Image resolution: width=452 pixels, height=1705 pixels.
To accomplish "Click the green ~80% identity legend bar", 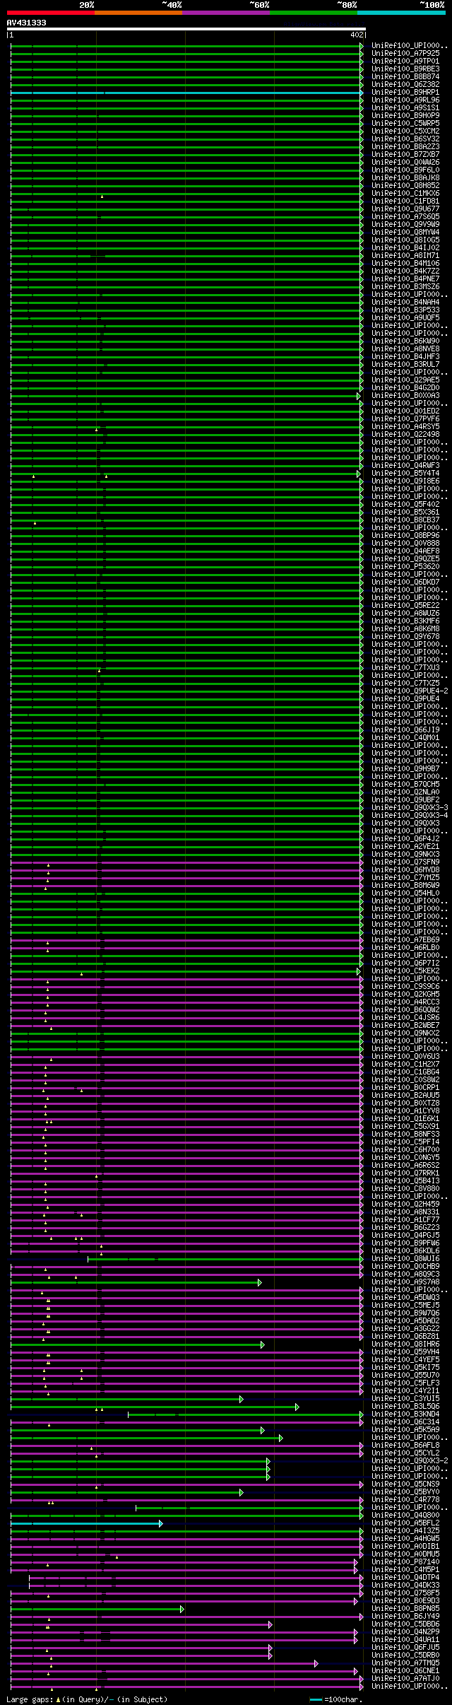I will [314, 13].
